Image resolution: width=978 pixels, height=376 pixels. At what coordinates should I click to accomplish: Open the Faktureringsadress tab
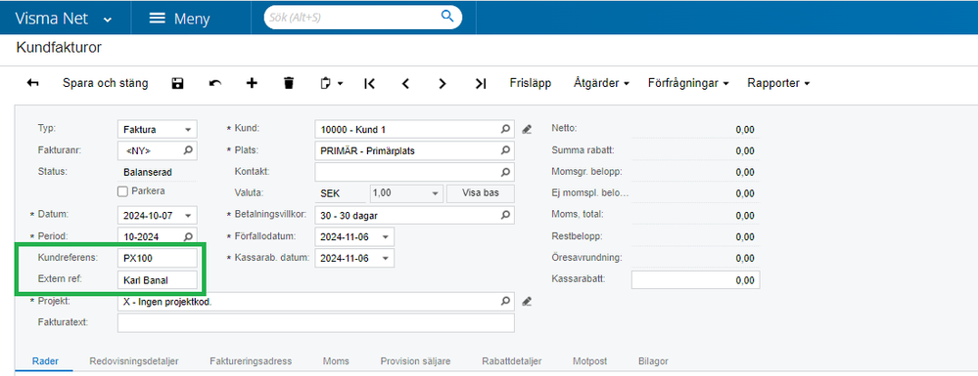coord(251,361)
